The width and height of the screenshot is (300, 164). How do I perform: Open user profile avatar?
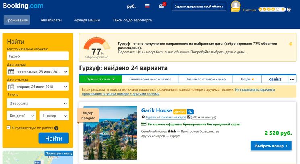236,6
